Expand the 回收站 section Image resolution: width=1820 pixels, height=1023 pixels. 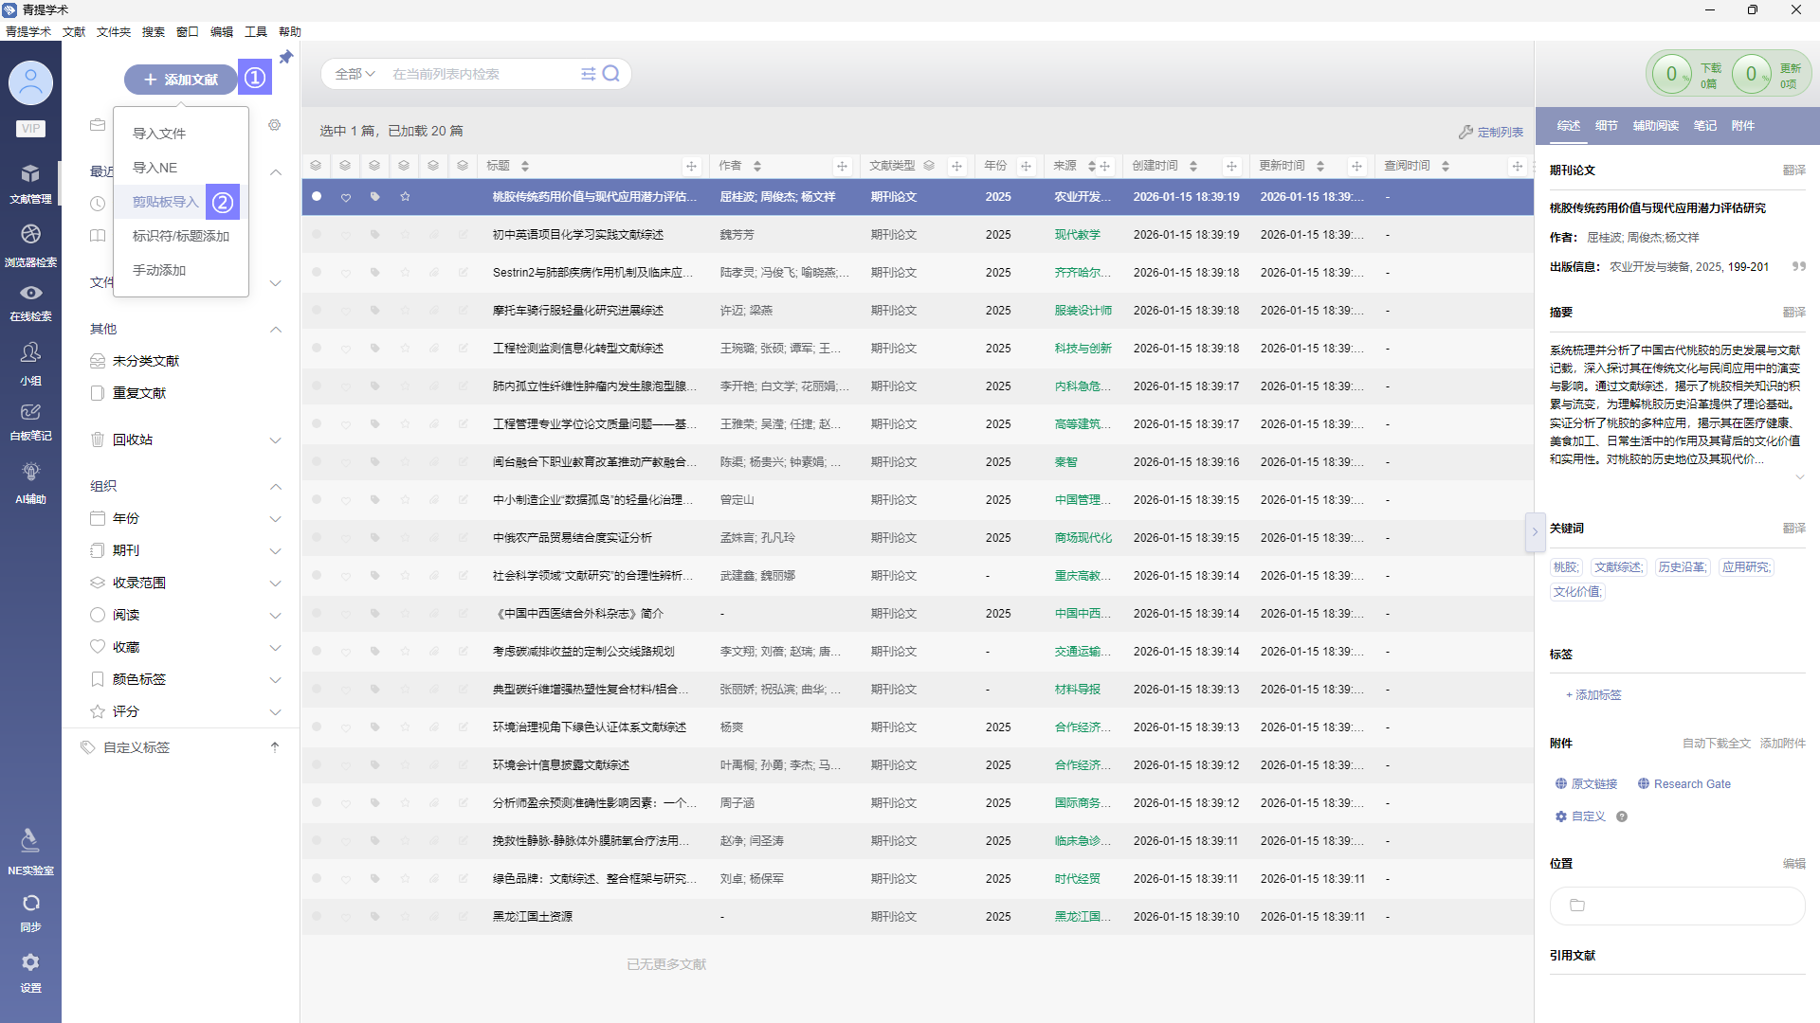tap(275, 440)
